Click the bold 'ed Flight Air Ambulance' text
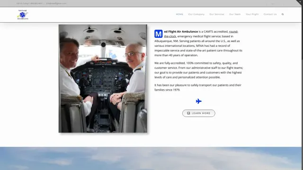This screenshot has height=170, width=303. (181, 32)
